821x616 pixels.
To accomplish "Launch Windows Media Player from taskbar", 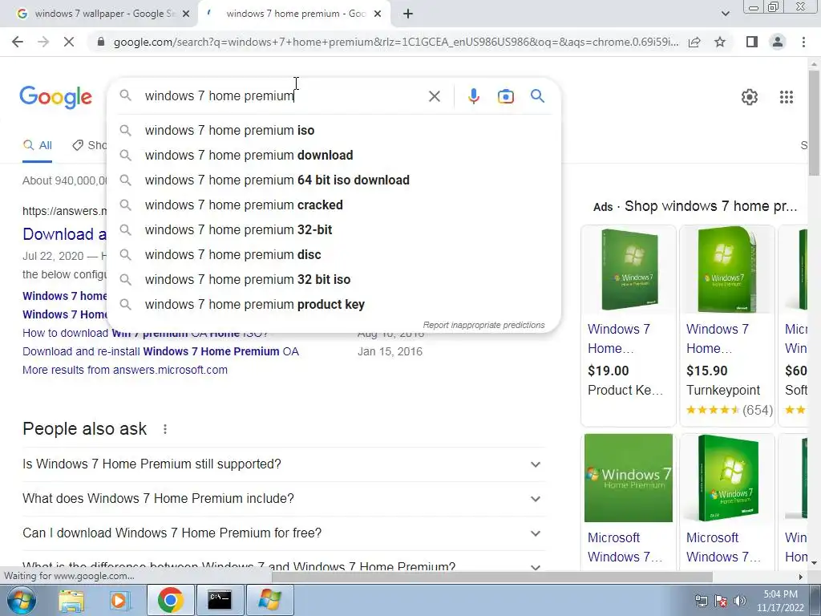I will click(x=119, y=600).
